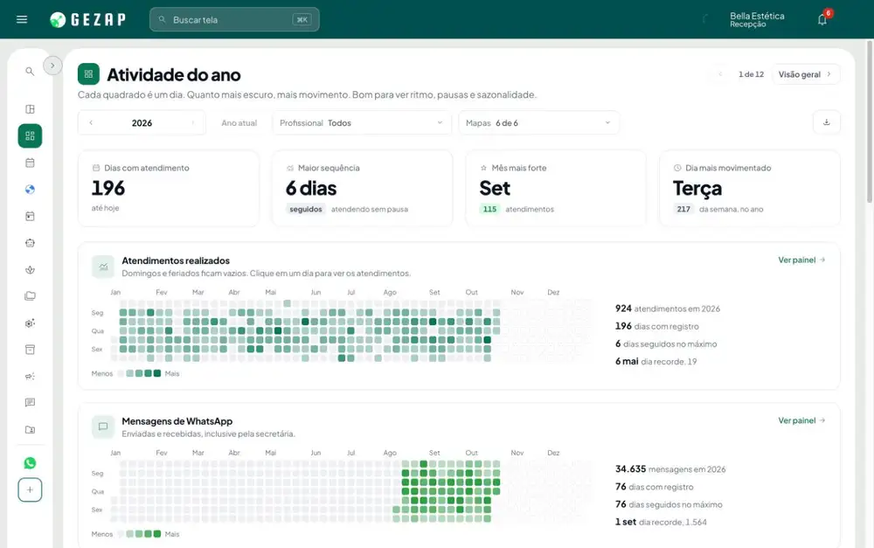Open the megaphone campaigns icon in sidebar

pos(30,377)
